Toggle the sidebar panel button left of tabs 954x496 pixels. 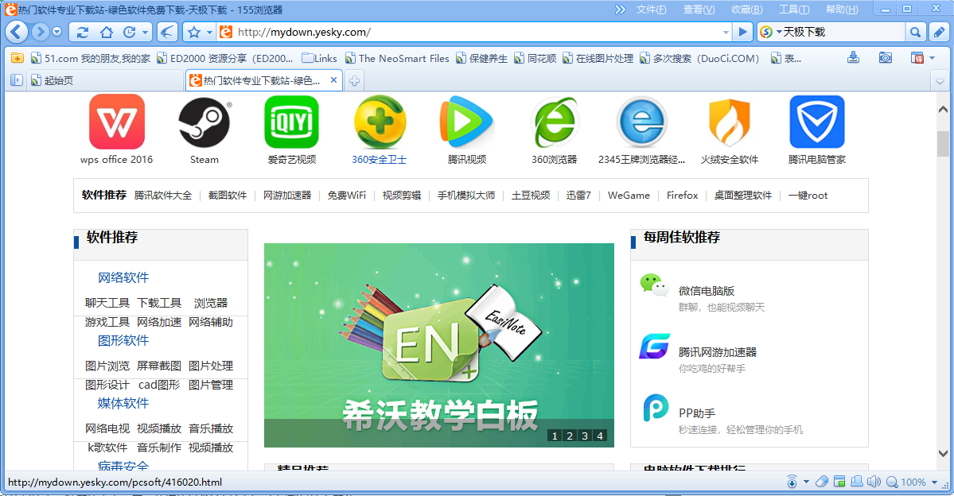[x=17, y=80]
